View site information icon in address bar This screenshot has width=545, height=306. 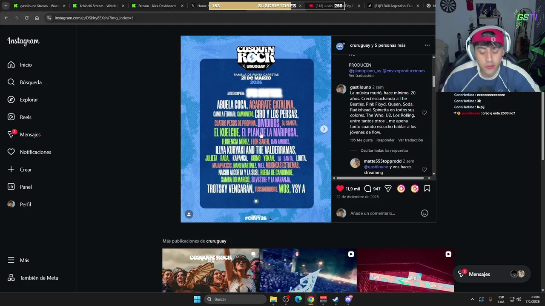pyautogui.click(x=49, y=18)
